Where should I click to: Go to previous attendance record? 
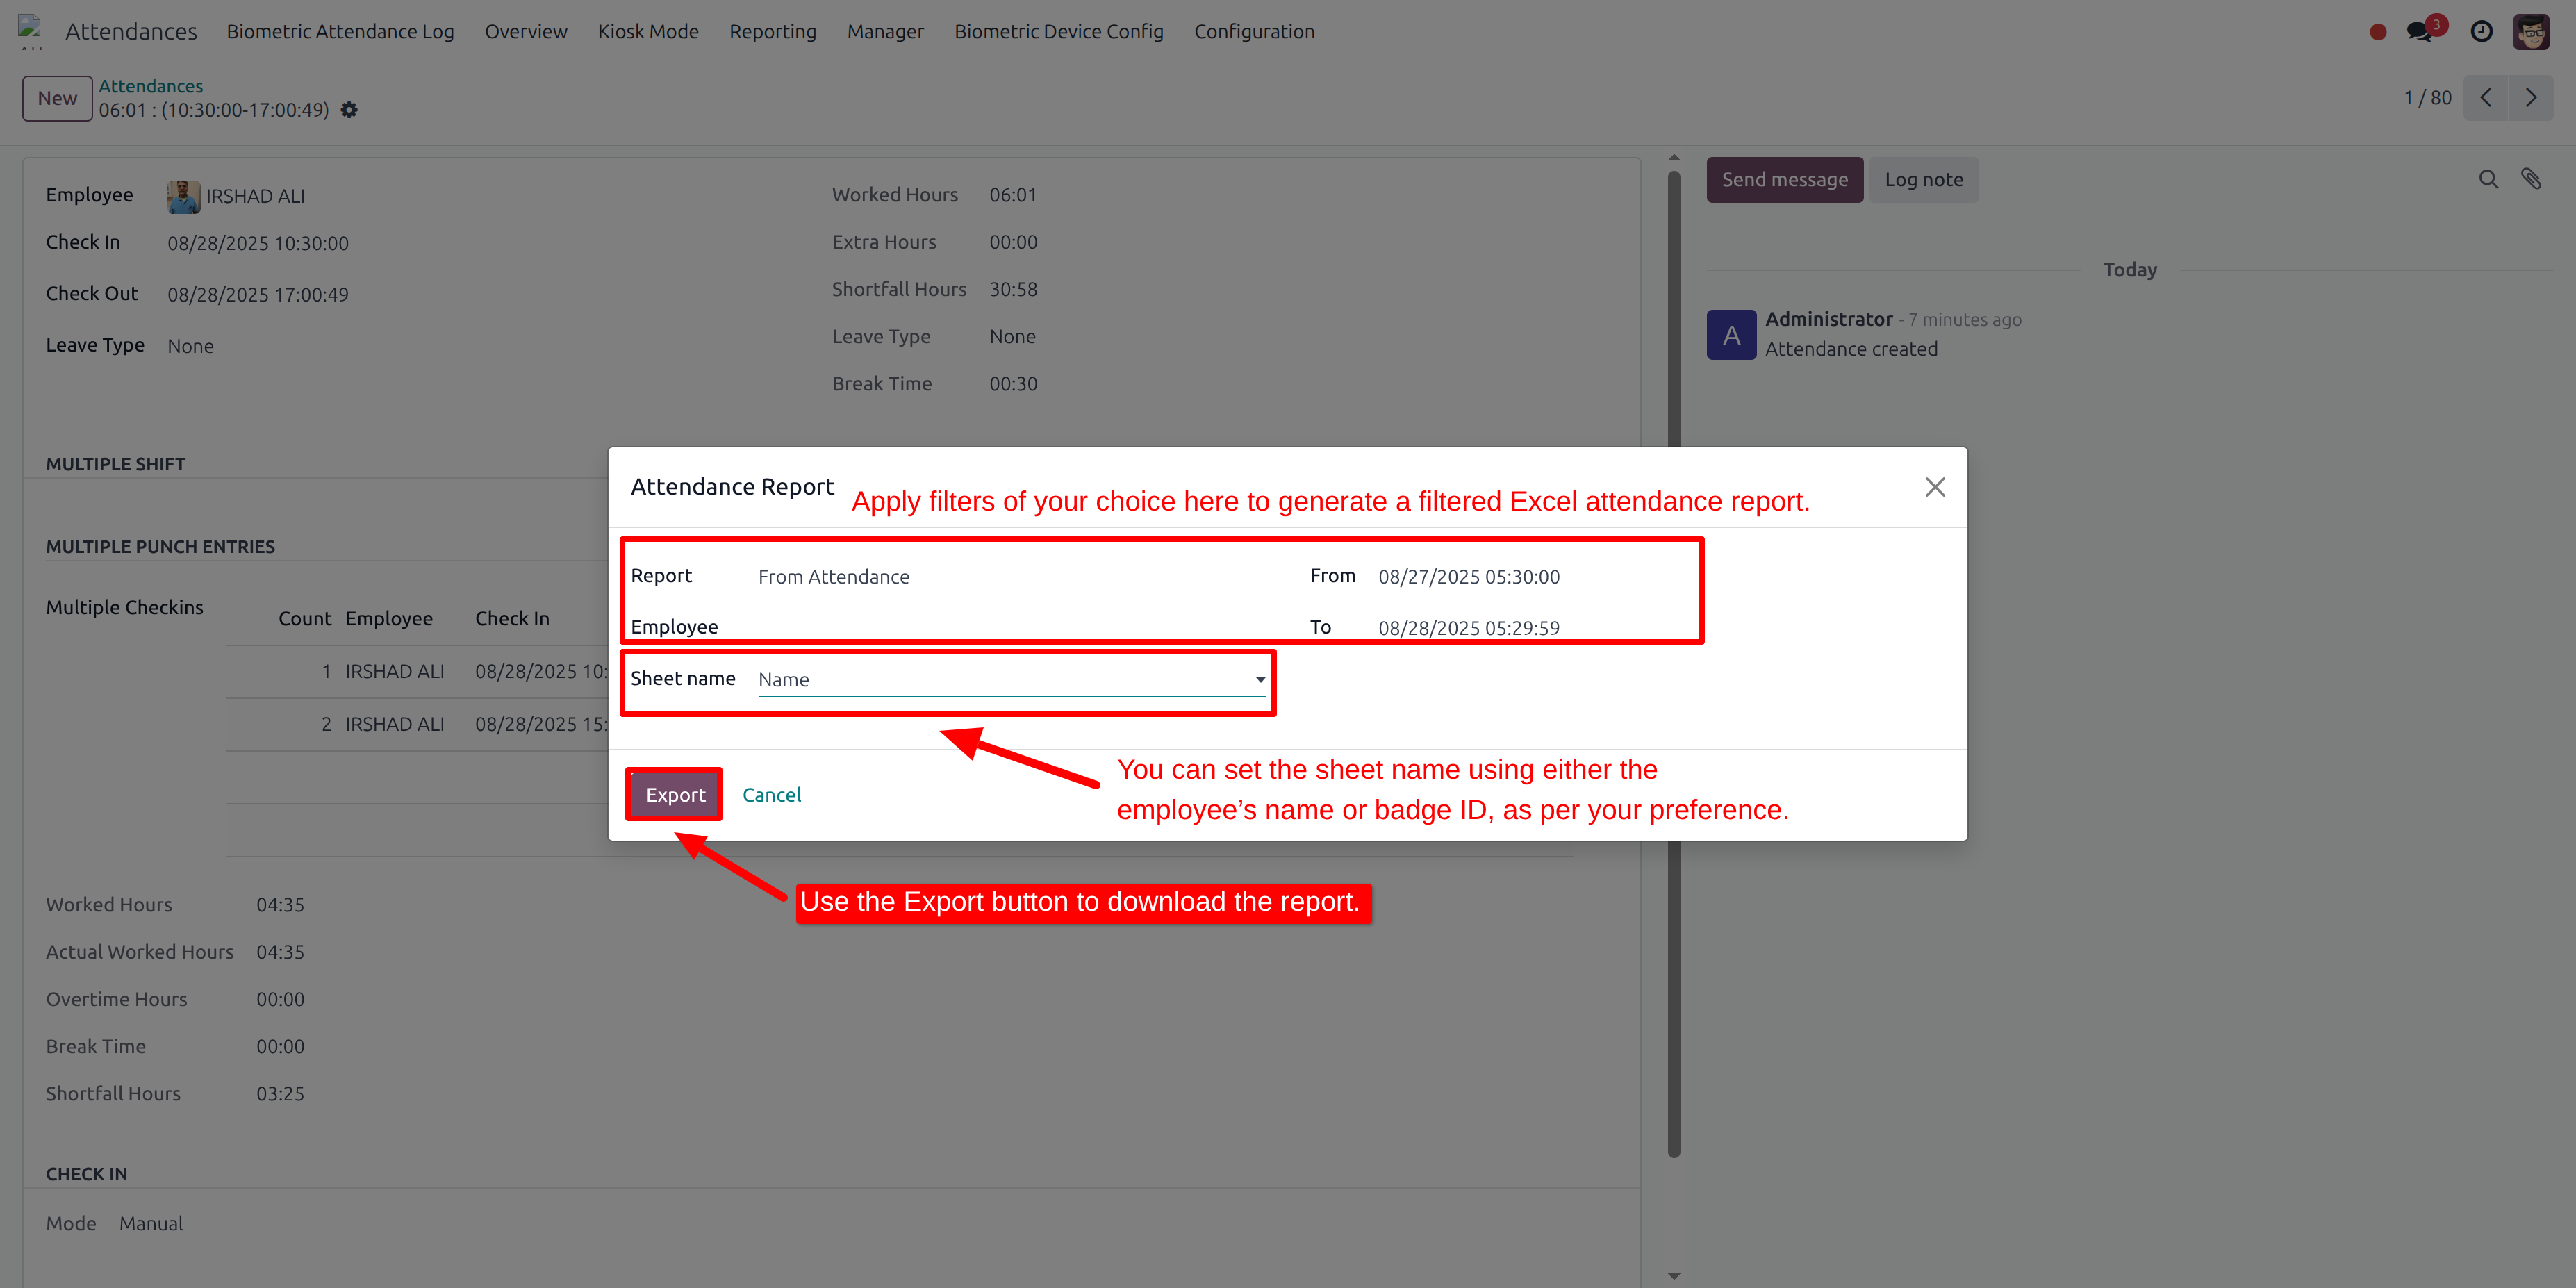pyautogui.click(x=2486, y=98)
